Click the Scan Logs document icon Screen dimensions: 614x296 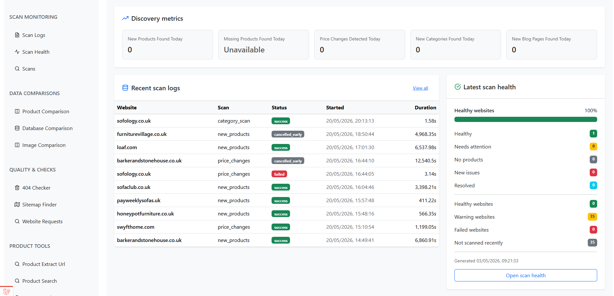17,35
